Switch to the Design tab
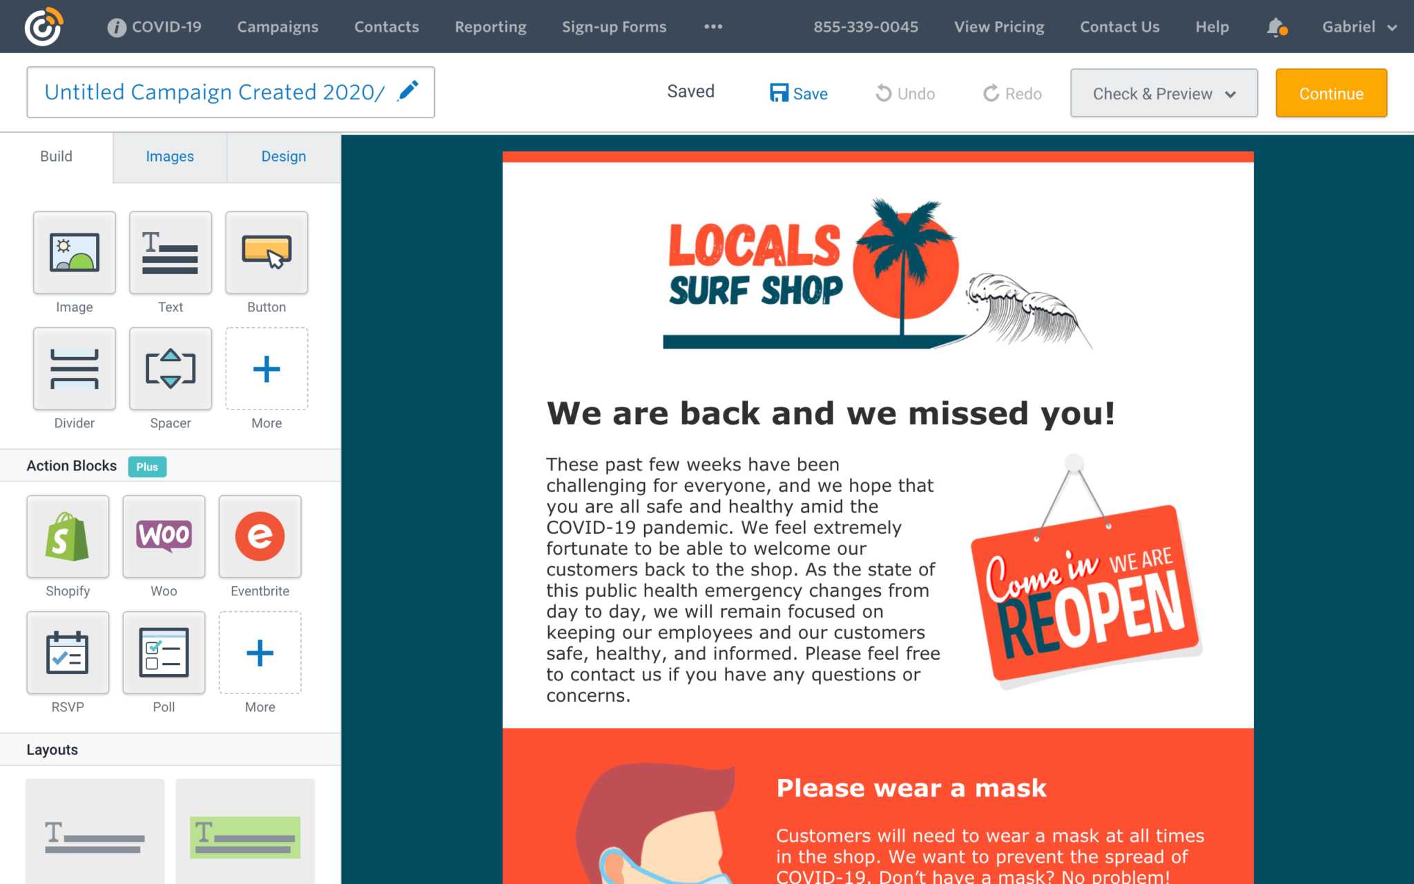This screenshot has height=884, width=1414. 283,156
